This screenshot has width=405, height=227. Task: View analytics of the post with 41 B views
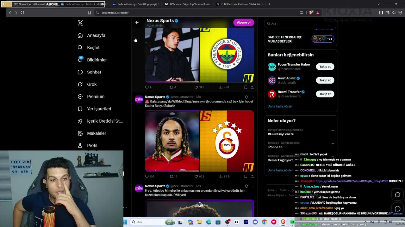coord(224,87)
